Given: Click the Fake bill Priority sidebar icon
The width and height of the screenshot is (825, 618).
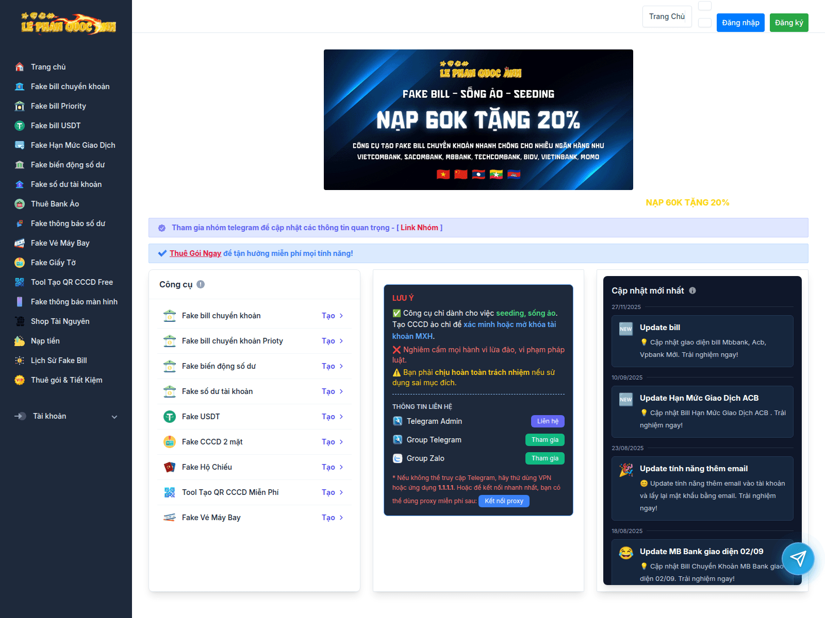Looking at the screenshot, I should 20,106.
